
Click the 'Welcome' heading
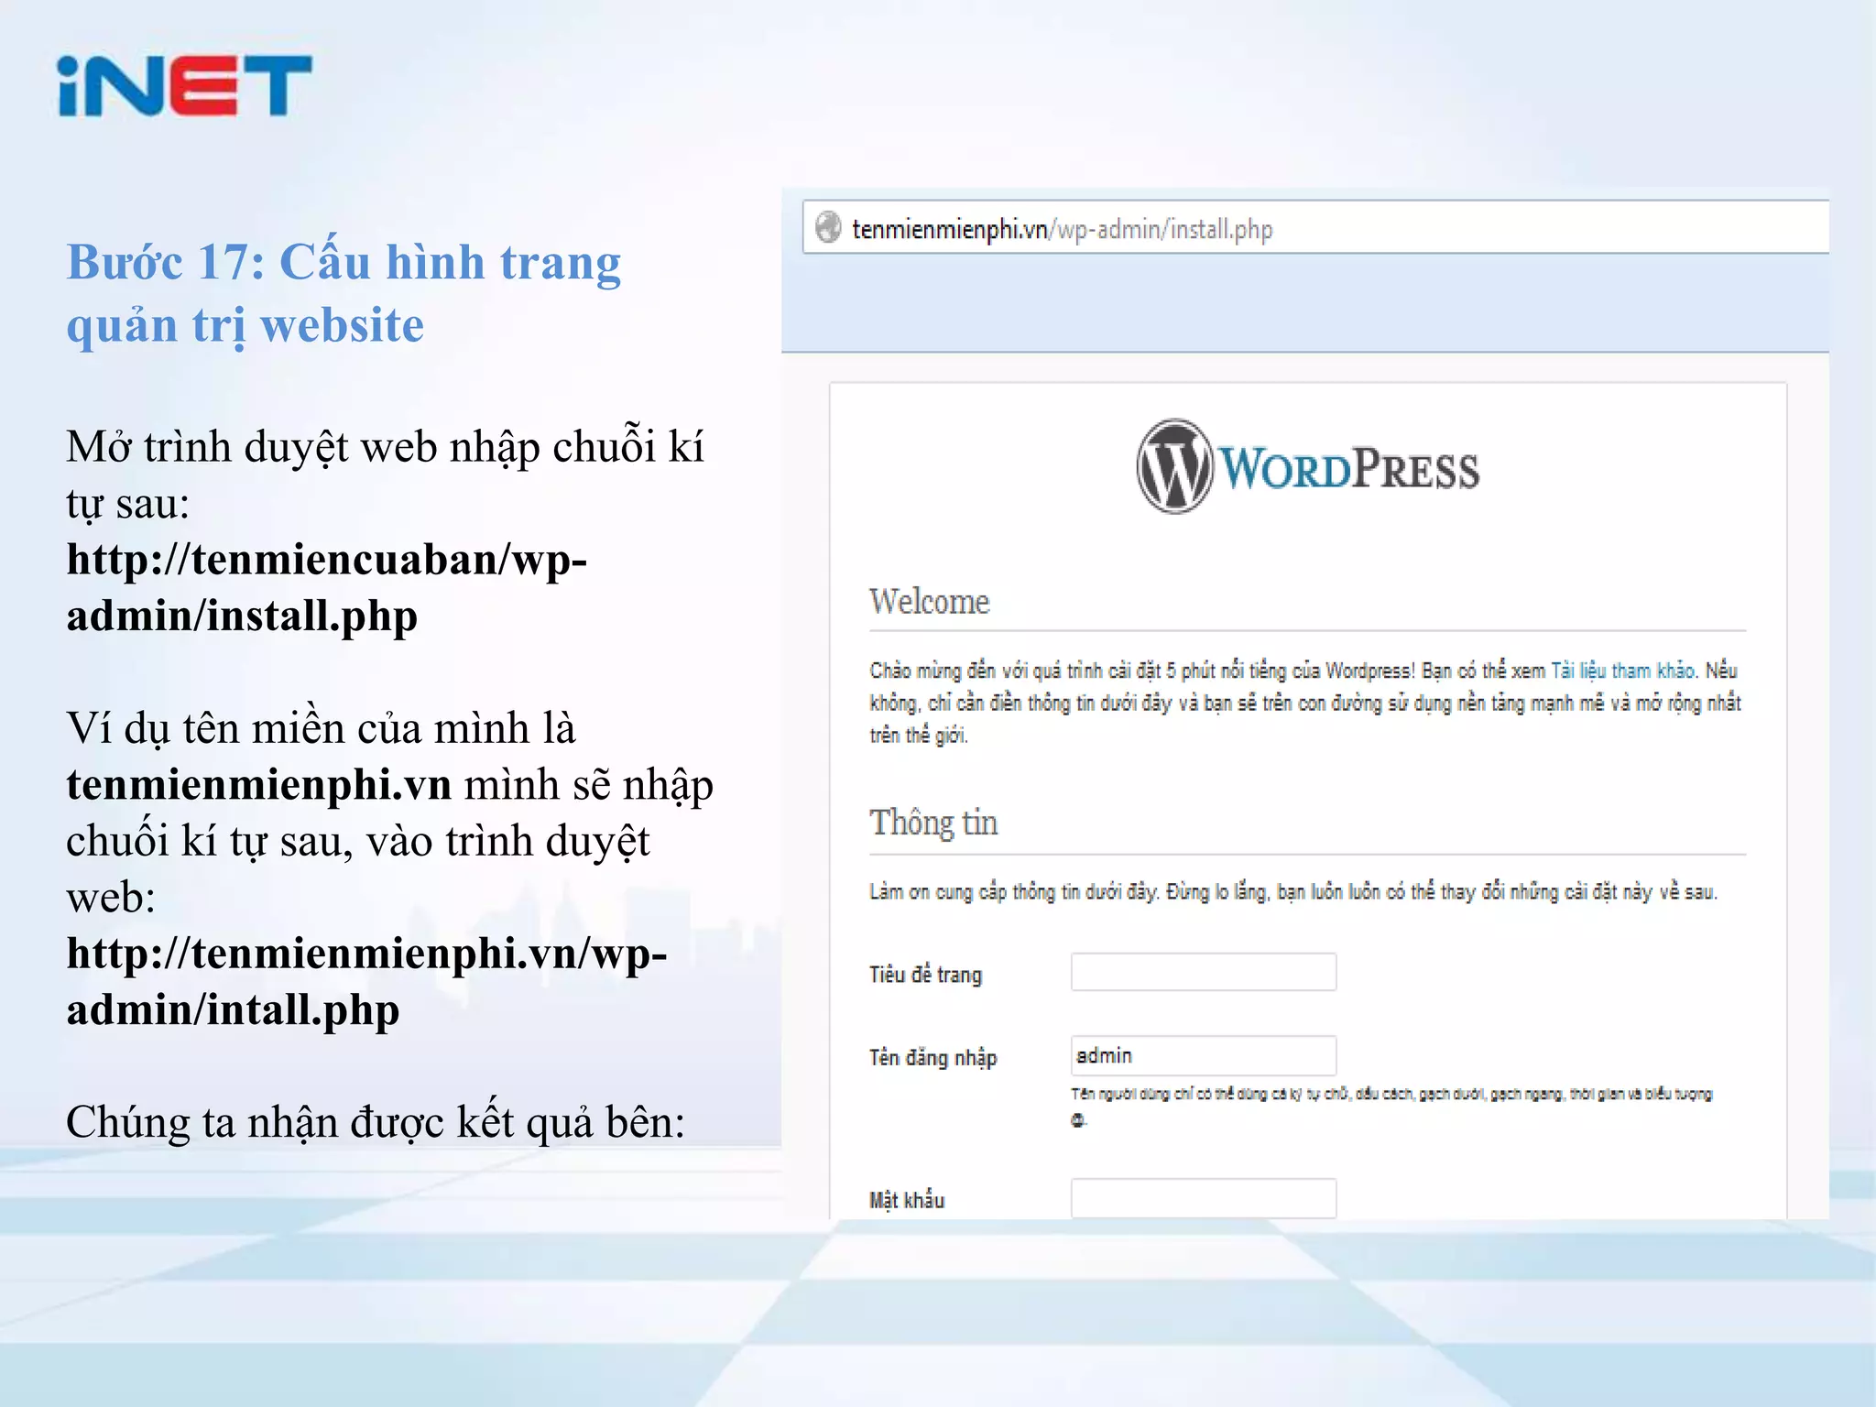pyautogui.click(x=930, y=602)
